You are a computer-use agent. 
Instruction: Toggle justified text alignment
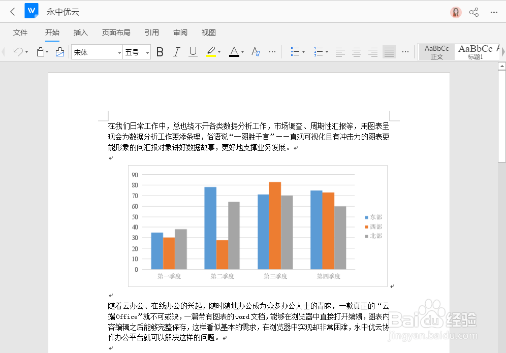pyautogui.click(x=389, y=52)
